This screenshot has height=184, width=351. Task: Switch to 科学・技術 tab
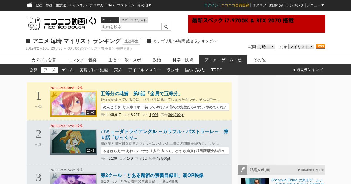183,60
